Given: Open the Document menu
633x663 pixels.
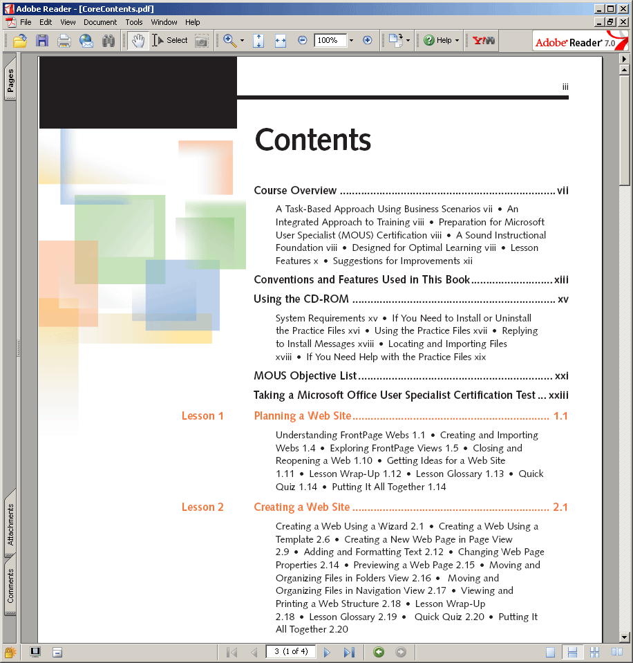Looking at the screenshot, I should [100, 22].
